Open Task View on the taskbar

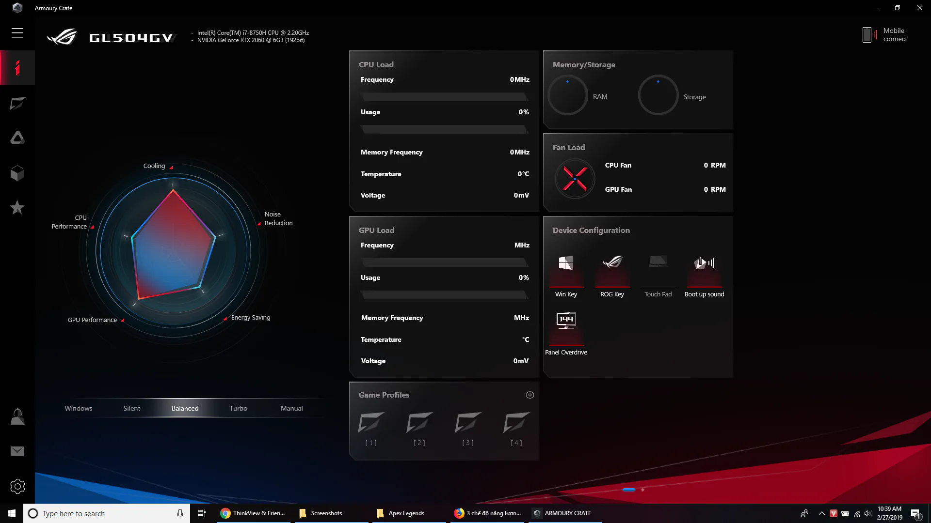point(202,513)
